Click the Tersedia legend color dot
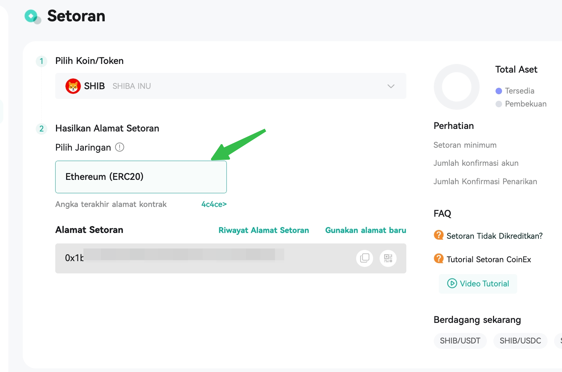Image resolution: width=562 pixels, height=372 pixels. pos(499,91)
